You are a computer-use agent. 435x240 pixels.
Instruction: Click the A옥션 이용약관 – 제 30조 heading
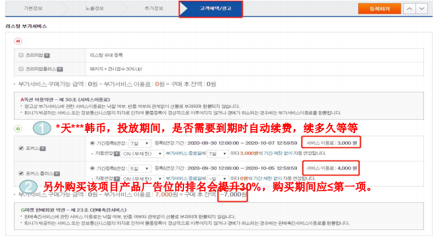pyautogui.click(x=65, y=99)
